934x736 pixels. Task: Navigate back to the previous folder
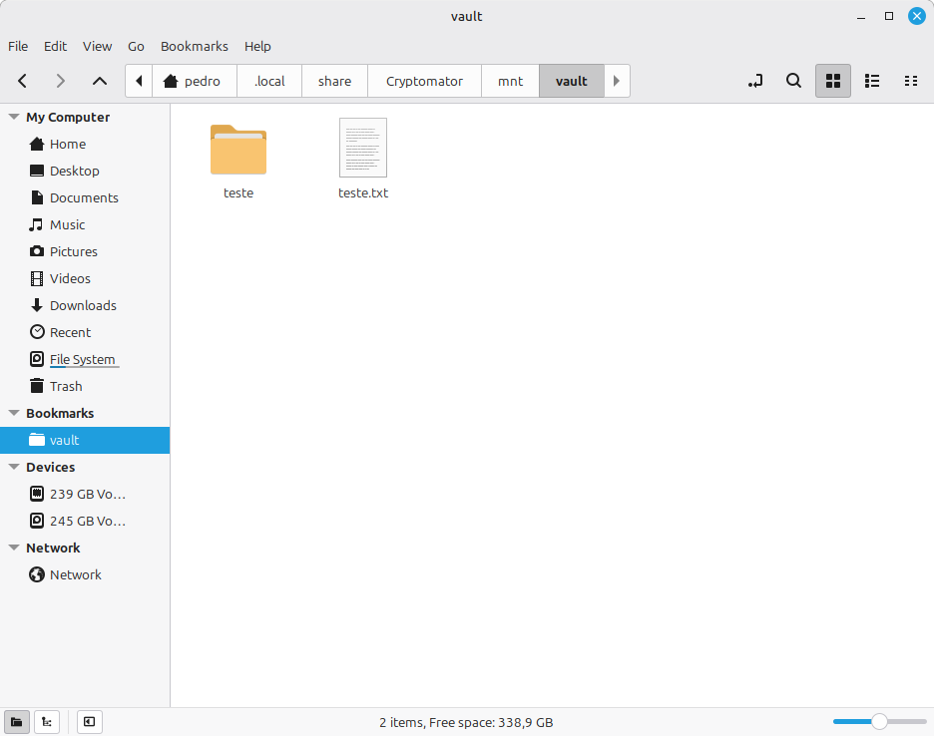22,81
